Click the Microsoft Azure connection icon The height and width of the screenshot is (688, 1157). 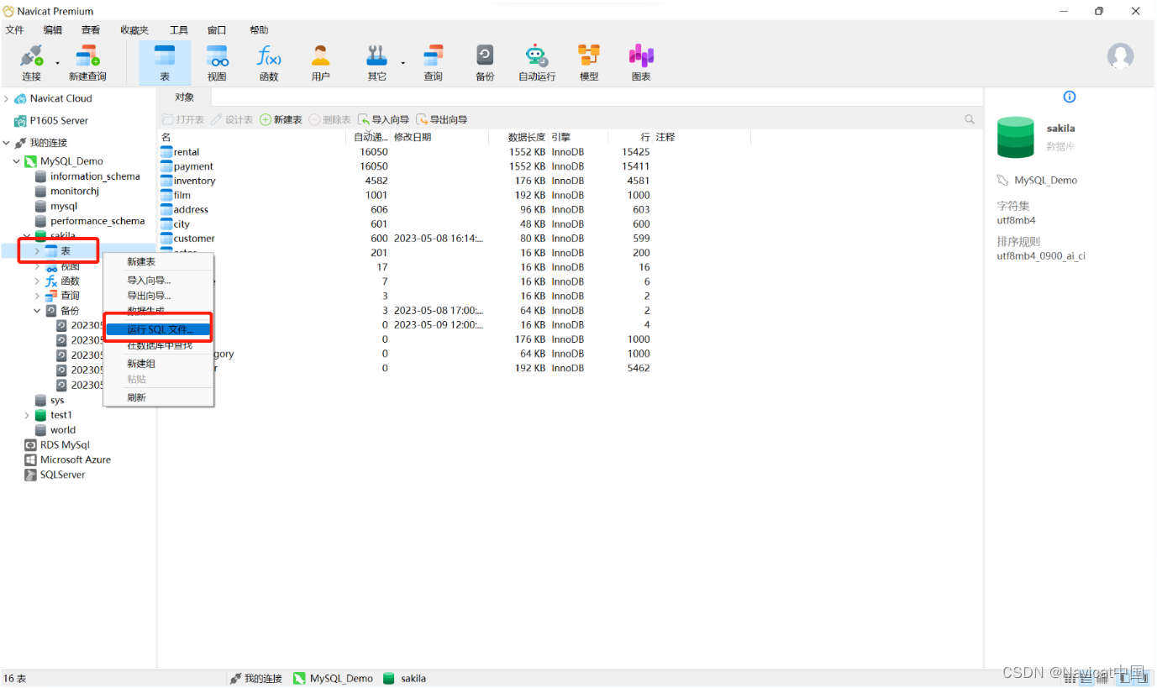point(31,460)
